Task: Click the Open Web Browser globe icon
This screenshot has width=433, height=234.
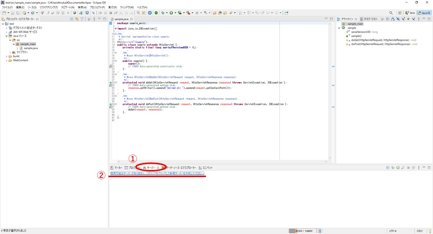Action: (74, 13)
